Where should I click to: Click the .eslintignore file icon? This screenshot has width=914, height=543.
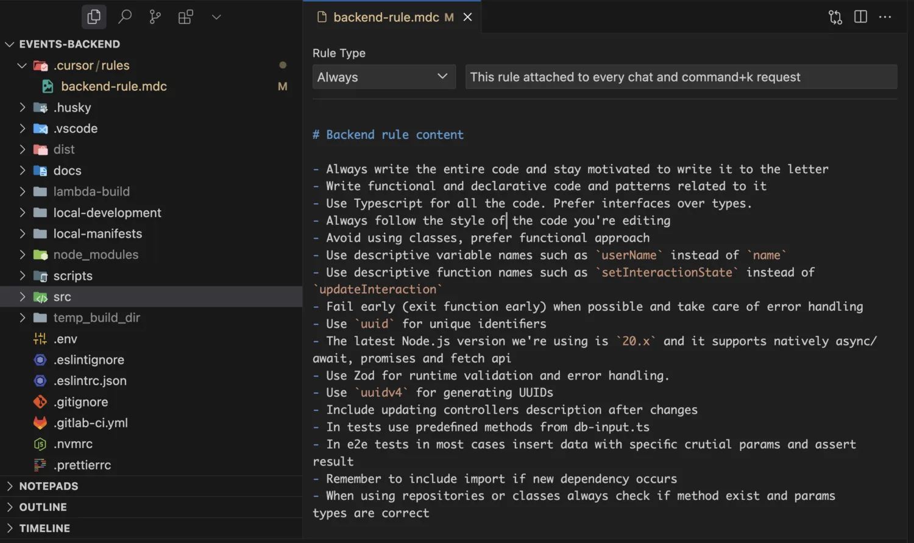pyautogui.click(x=40, y=360)
